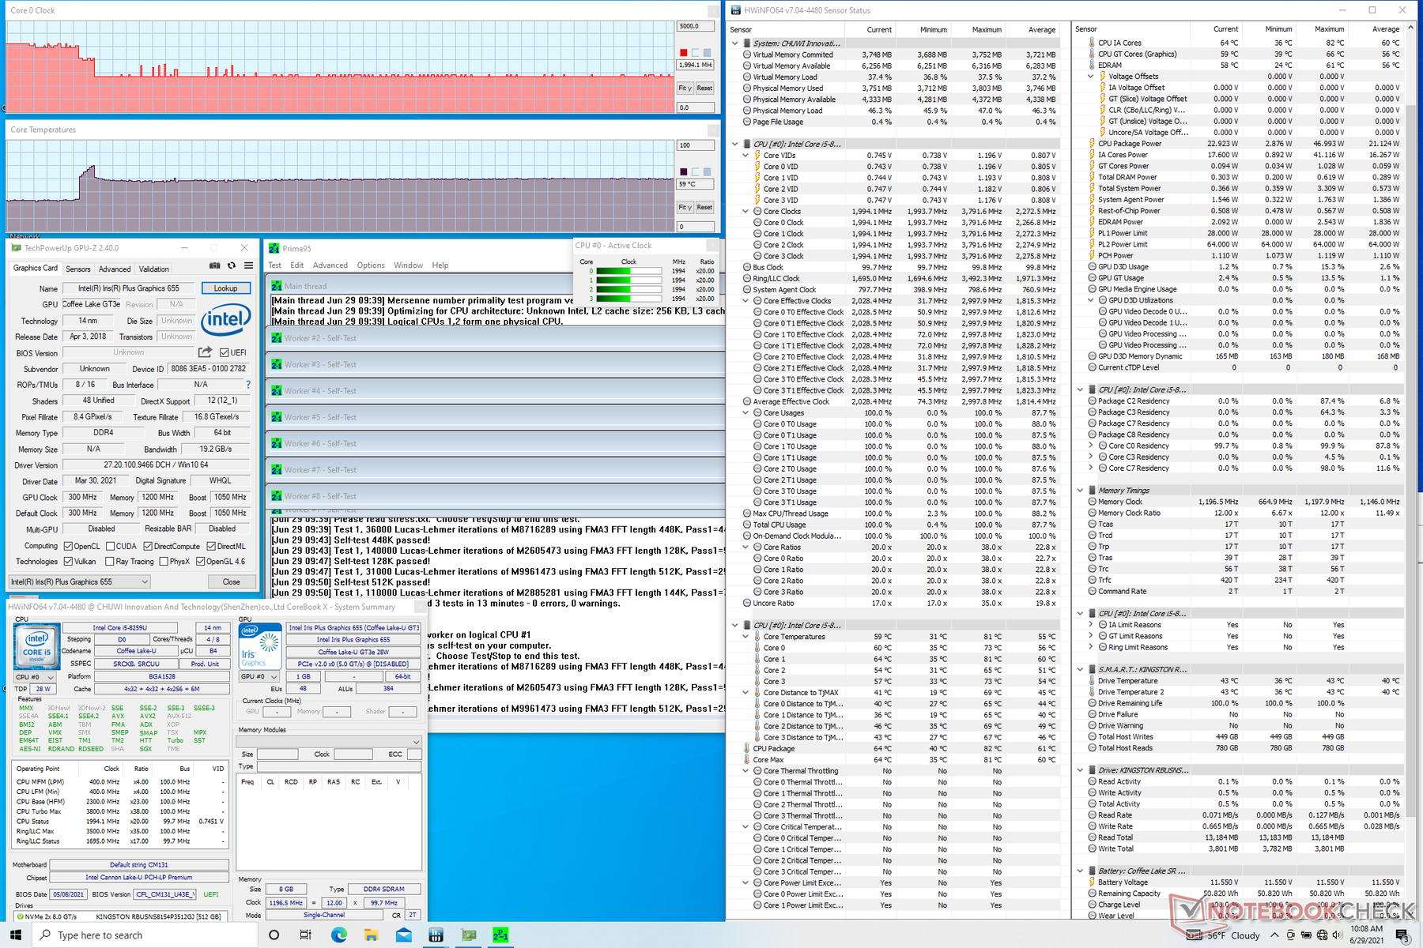Open Cortana circle on taskbar

pyautogui.click(x=274, y=935)
